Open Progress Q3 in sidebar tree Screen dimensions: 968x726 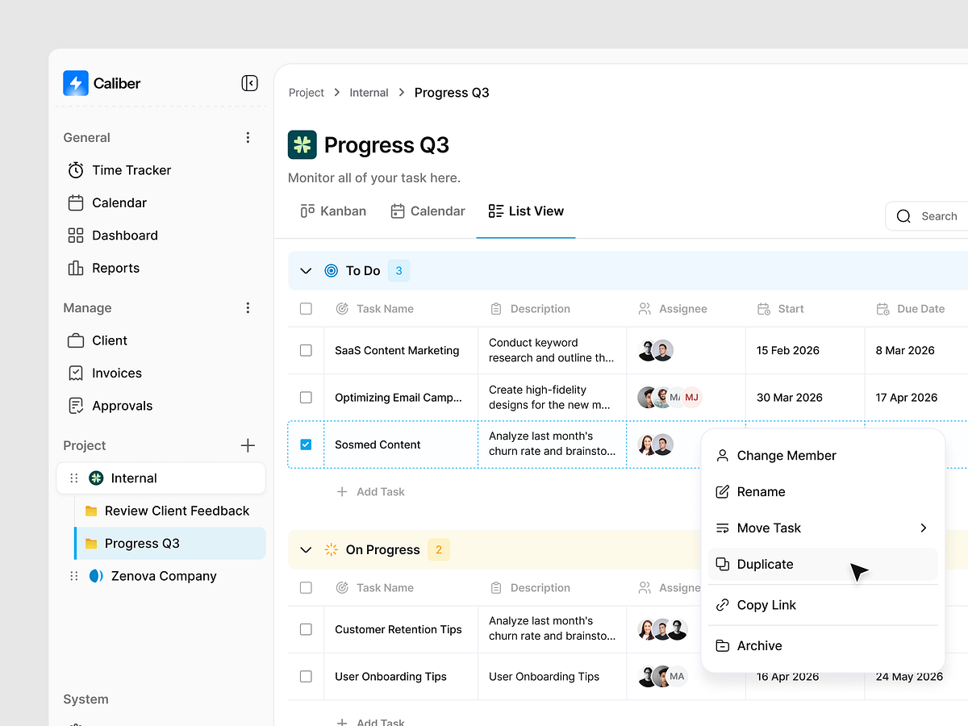(169, 544)
